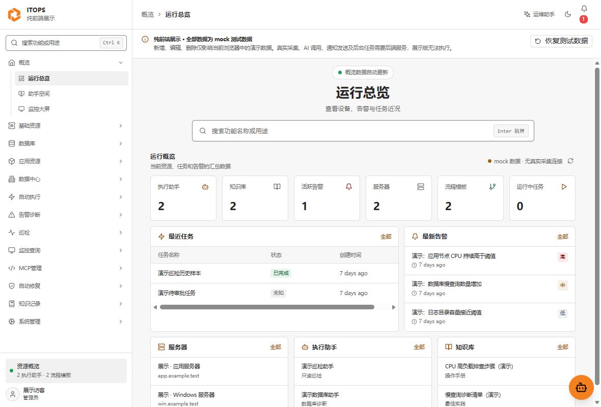The image size is (601, 407).
Task: Click the 巡检 pulse icon
Action: click(12, 232)
